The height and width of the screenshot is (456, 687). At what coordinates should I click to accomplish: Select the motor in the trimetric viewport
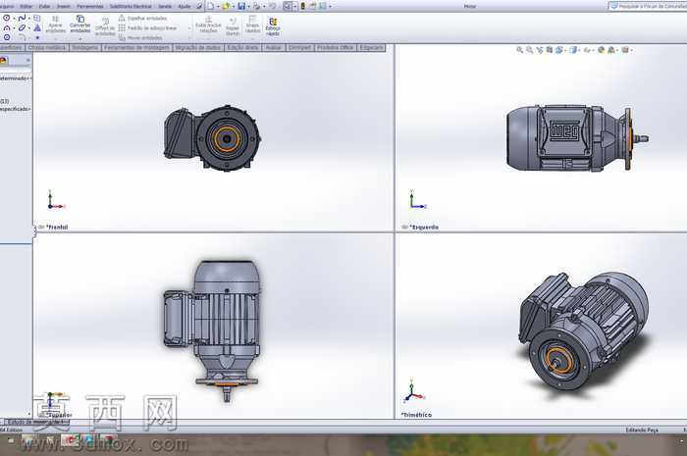(583, 331)
